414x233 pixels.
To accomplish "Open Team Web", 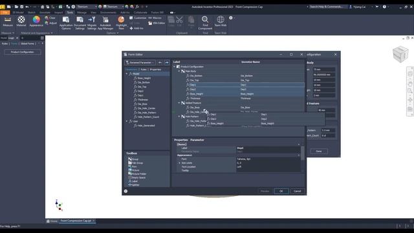I will [x=220, y=21].
